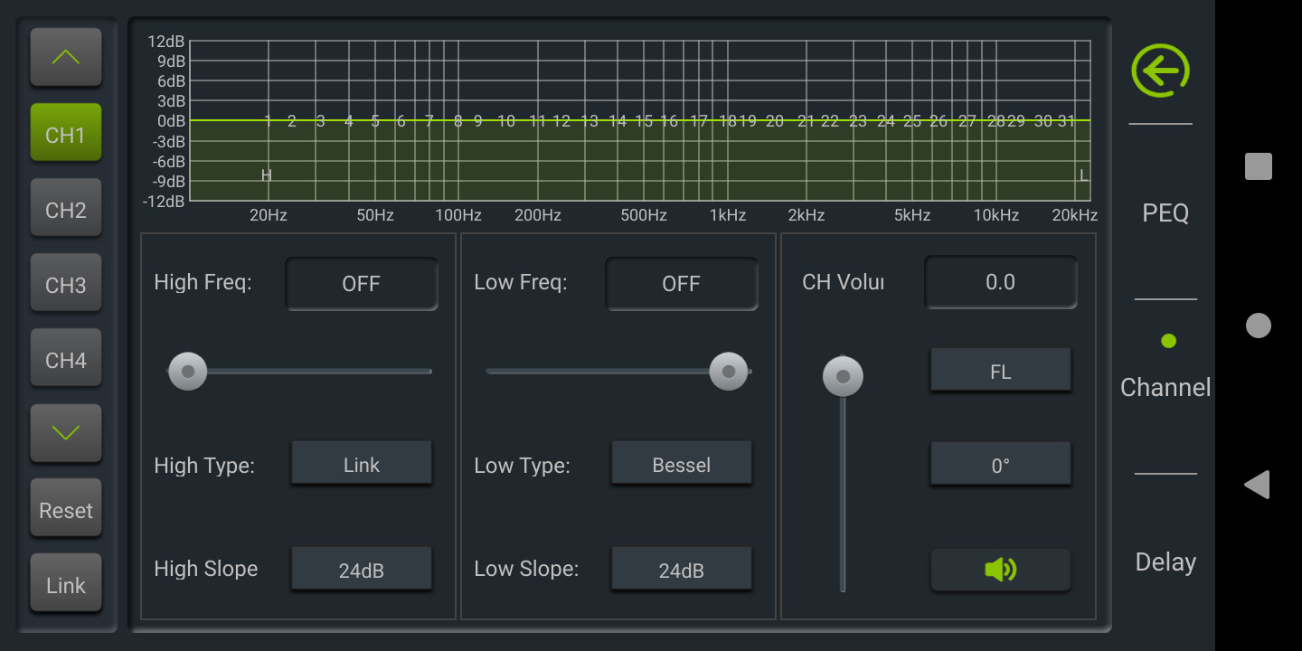Viewport: 1302px width, 651px height.
Task: Open the Low Type Bessel dropdown
Action: tap(681, 465)
